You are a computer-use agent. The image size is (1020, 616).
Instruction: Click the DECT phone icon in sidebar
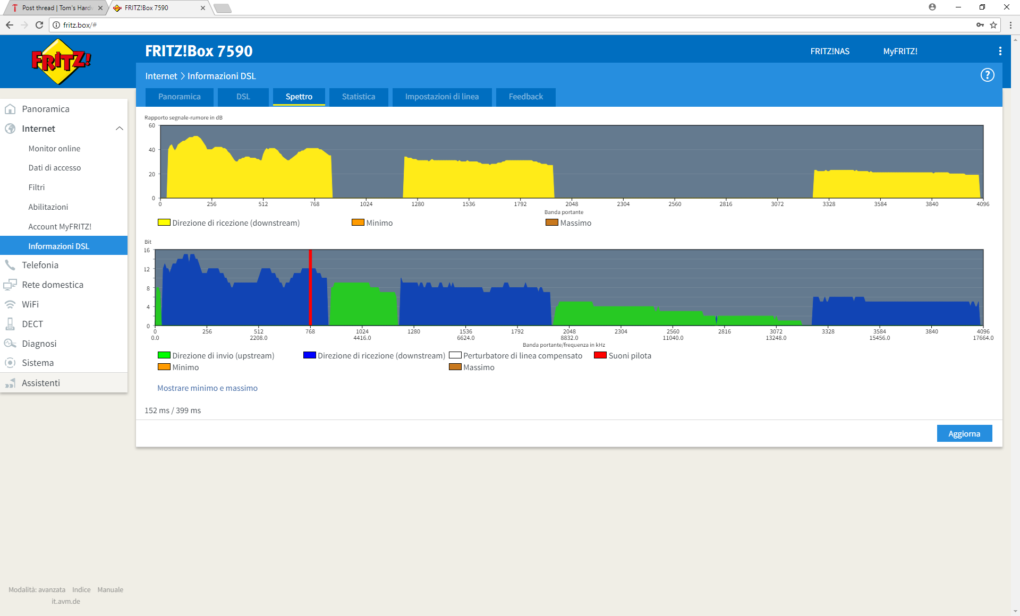click(x=10, y=324)
